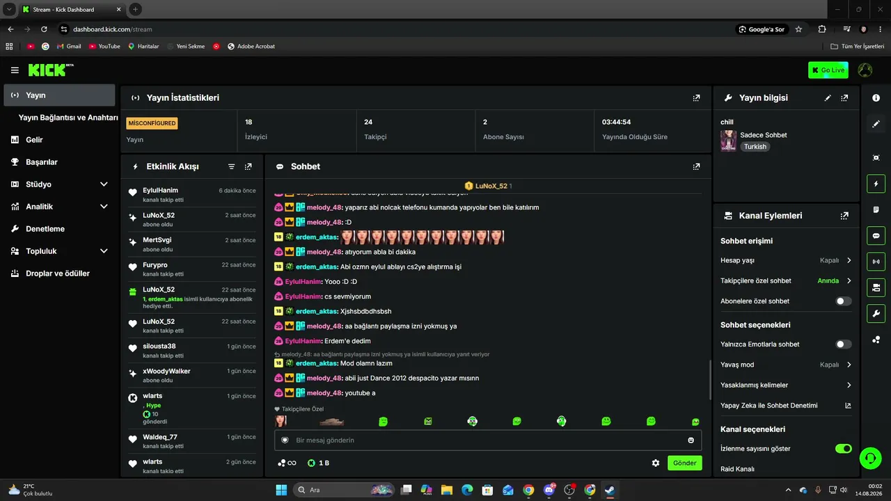Bookmark this page with star icon
Screen dimensions: 891x501
pyautogui.click(x=798, y=29)
